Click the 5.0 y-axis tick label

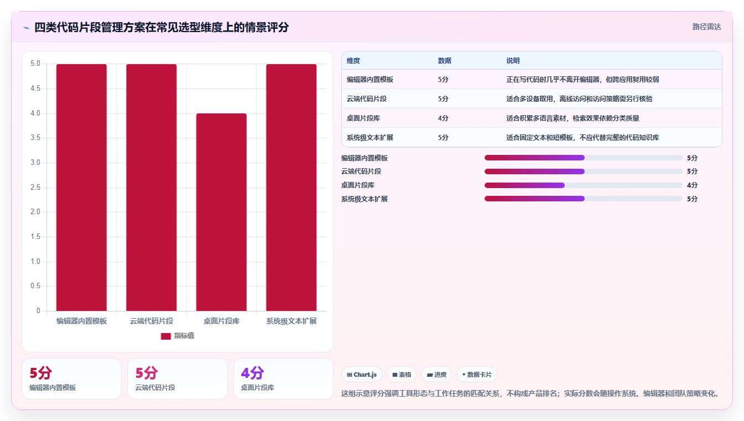(x=35, y=64)
